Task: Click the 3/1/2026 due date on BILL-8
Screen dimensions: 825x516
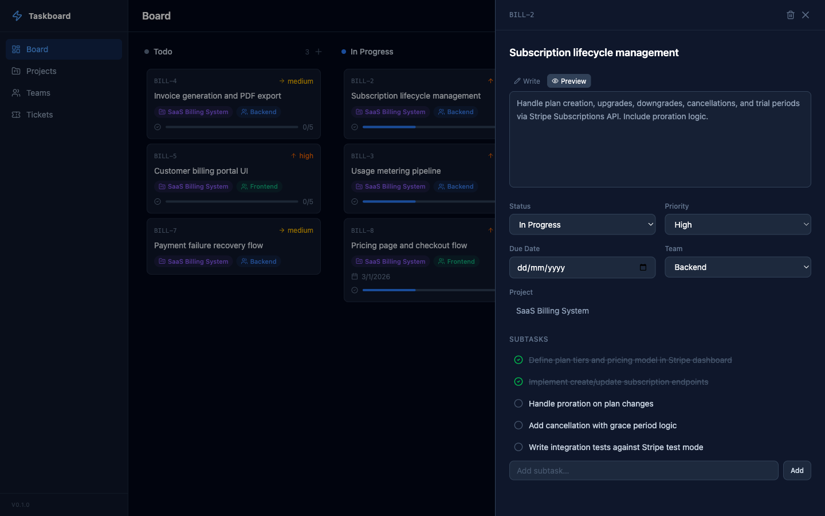Action: 371,276
